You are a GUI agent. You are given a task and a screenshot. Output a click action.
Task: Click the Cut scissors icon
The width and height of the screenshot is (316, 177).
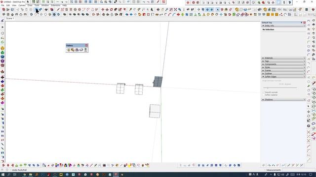coord(18,9)
